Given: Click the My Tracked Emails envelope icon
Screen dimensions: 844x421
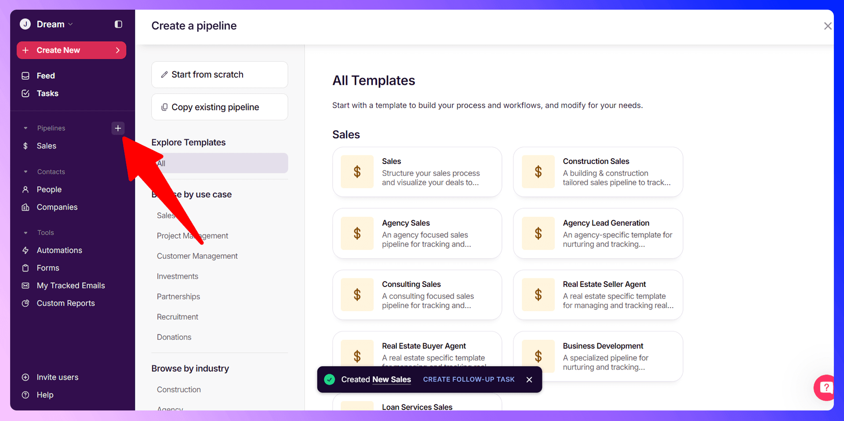Looking at the screenshot, I should [x=25, y=285].
